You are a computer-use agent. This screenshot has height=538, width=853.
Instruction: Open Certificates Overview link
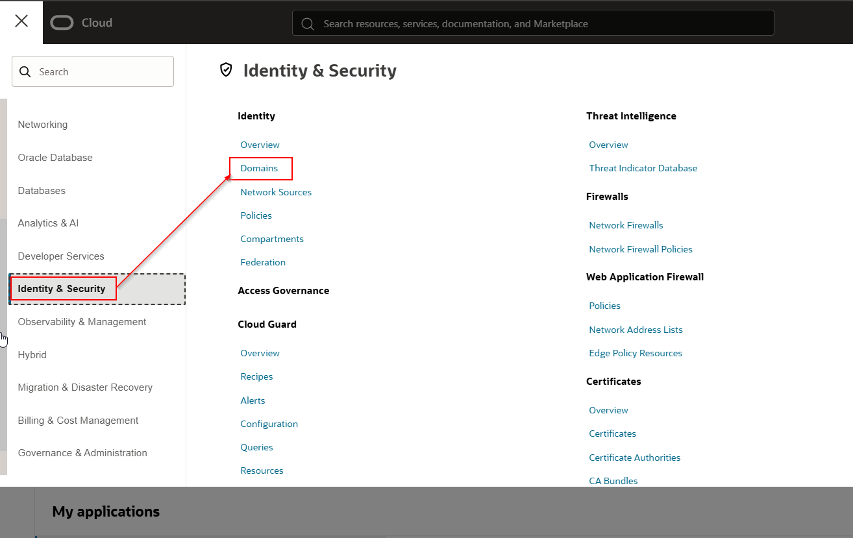coord(608,410)
